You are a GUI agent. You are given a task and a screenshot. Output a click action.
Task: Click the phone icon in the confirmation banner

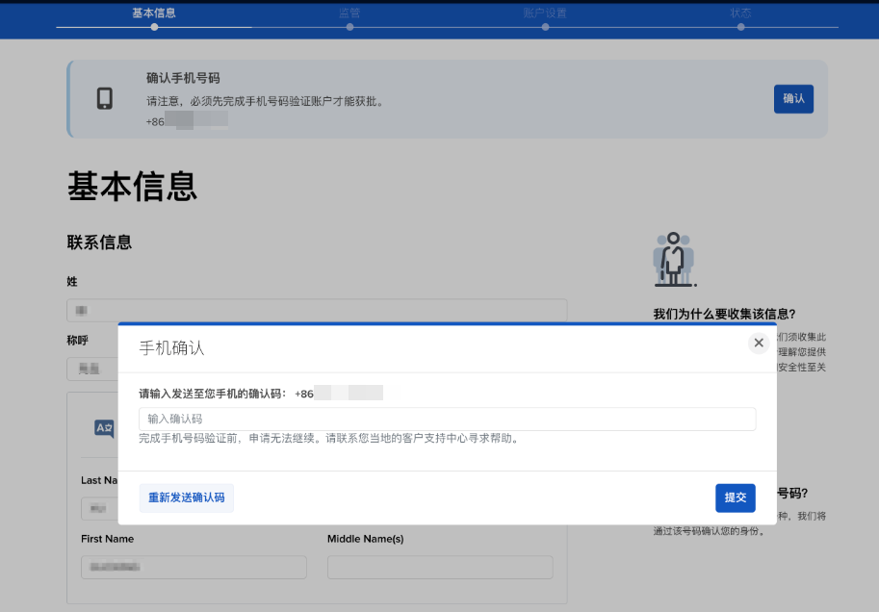[x=105, y=99]
